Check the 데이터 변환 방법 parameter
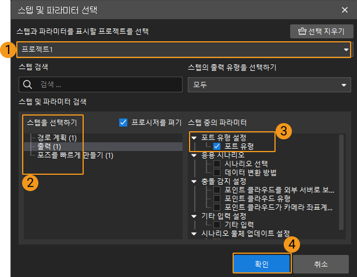This screenshot has width=357, height=277. (217, 172)
